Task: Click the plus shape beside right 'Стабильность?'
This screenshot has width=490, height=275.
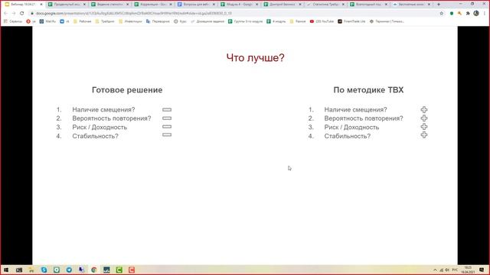Action: point(423,135)
